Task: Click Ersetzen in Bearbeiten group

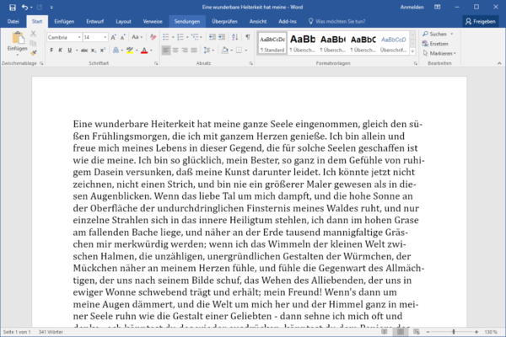Action: (x=435, y=44)
